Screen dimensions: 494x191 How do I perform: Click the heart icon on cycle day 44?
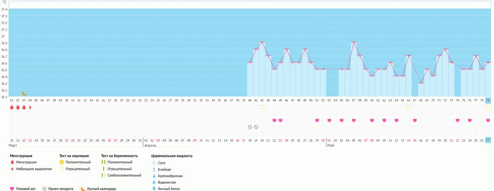click(274, 120)
